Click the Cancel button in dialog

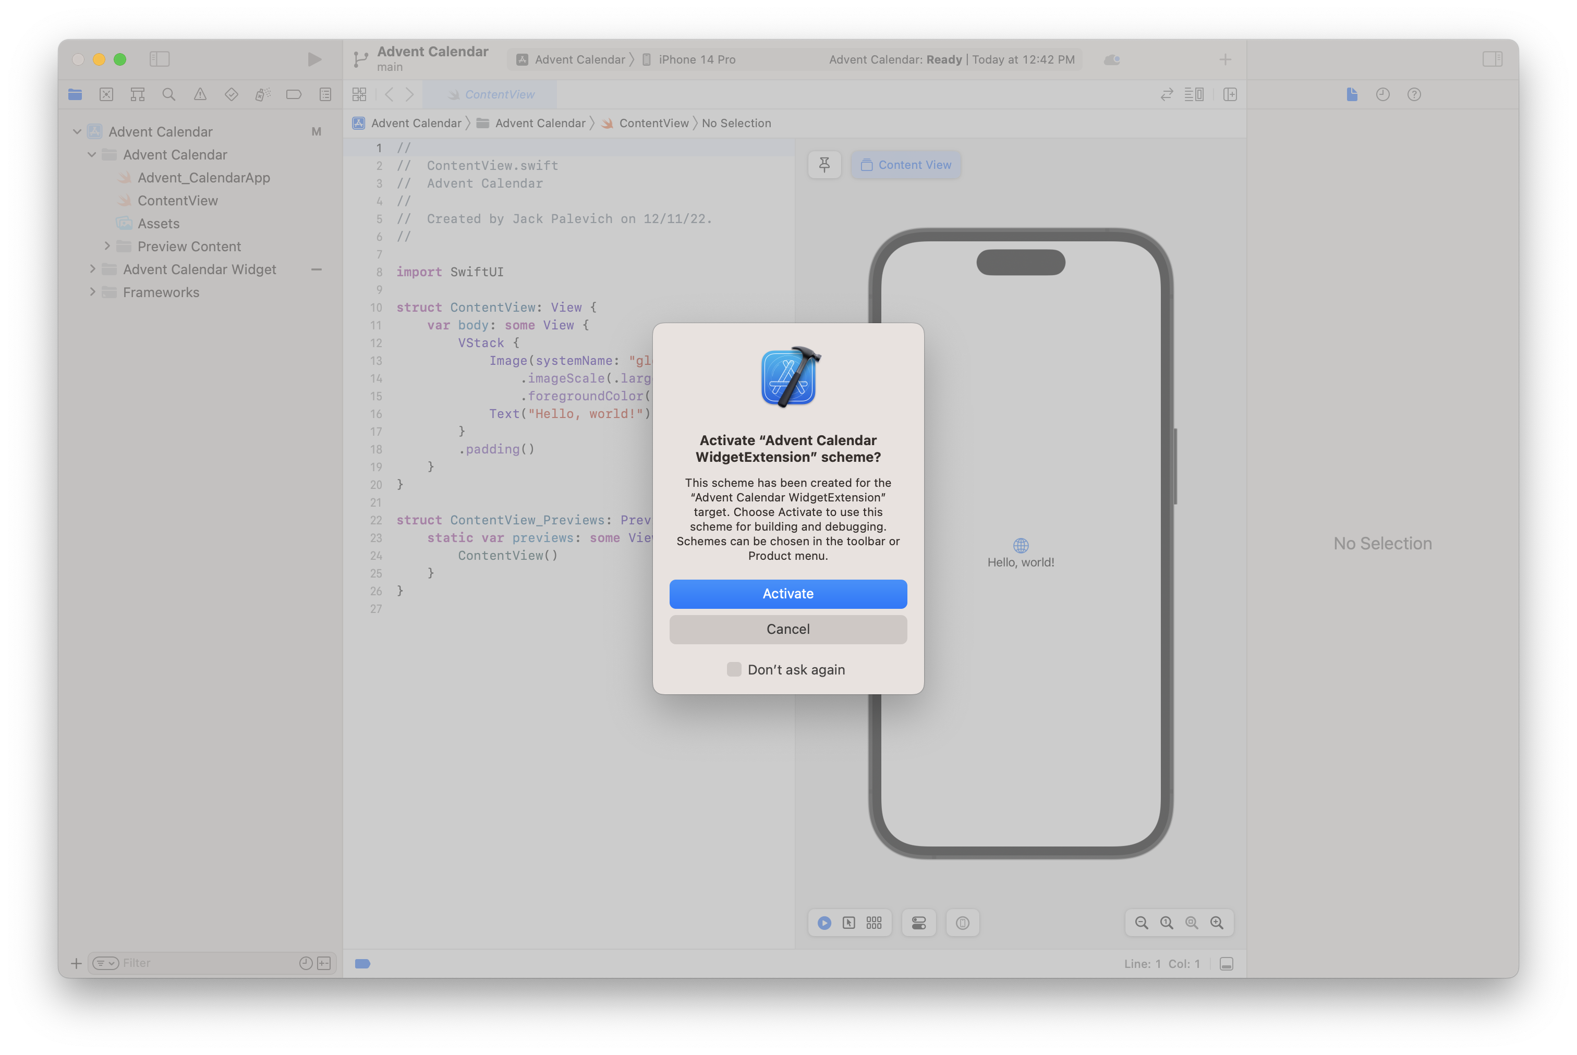tap(788, 629)
